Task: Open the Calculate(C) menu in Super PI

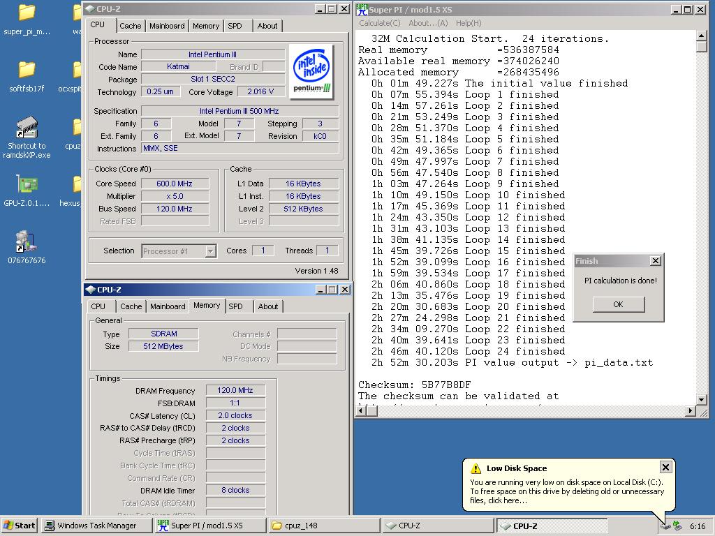Action: click(x=379, y=23)
